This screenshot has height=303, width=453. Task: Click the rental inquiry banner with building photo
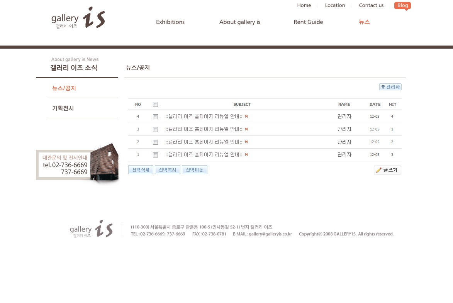77,163
